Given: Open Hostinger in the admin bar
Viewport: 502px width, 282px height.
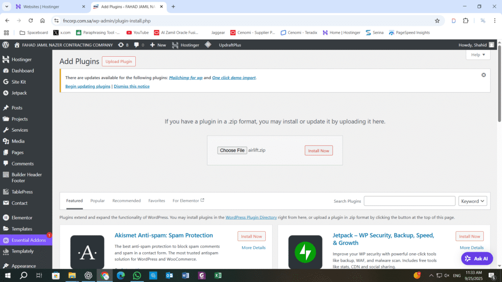Looking at the screenshot, I should pos(186,45).
